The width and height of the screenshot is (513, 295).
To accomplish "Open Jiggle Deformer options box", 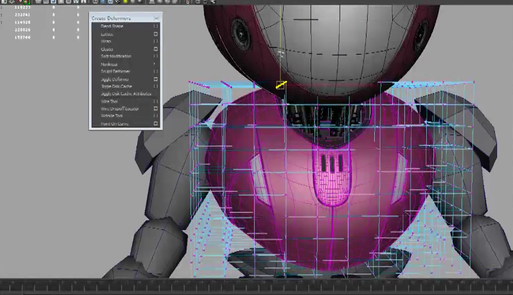I will point(156,80).
